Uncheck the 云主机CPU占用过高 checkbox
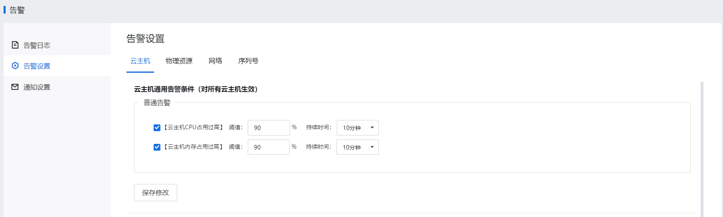Screen dimensions: 723x217 (157, 128)
